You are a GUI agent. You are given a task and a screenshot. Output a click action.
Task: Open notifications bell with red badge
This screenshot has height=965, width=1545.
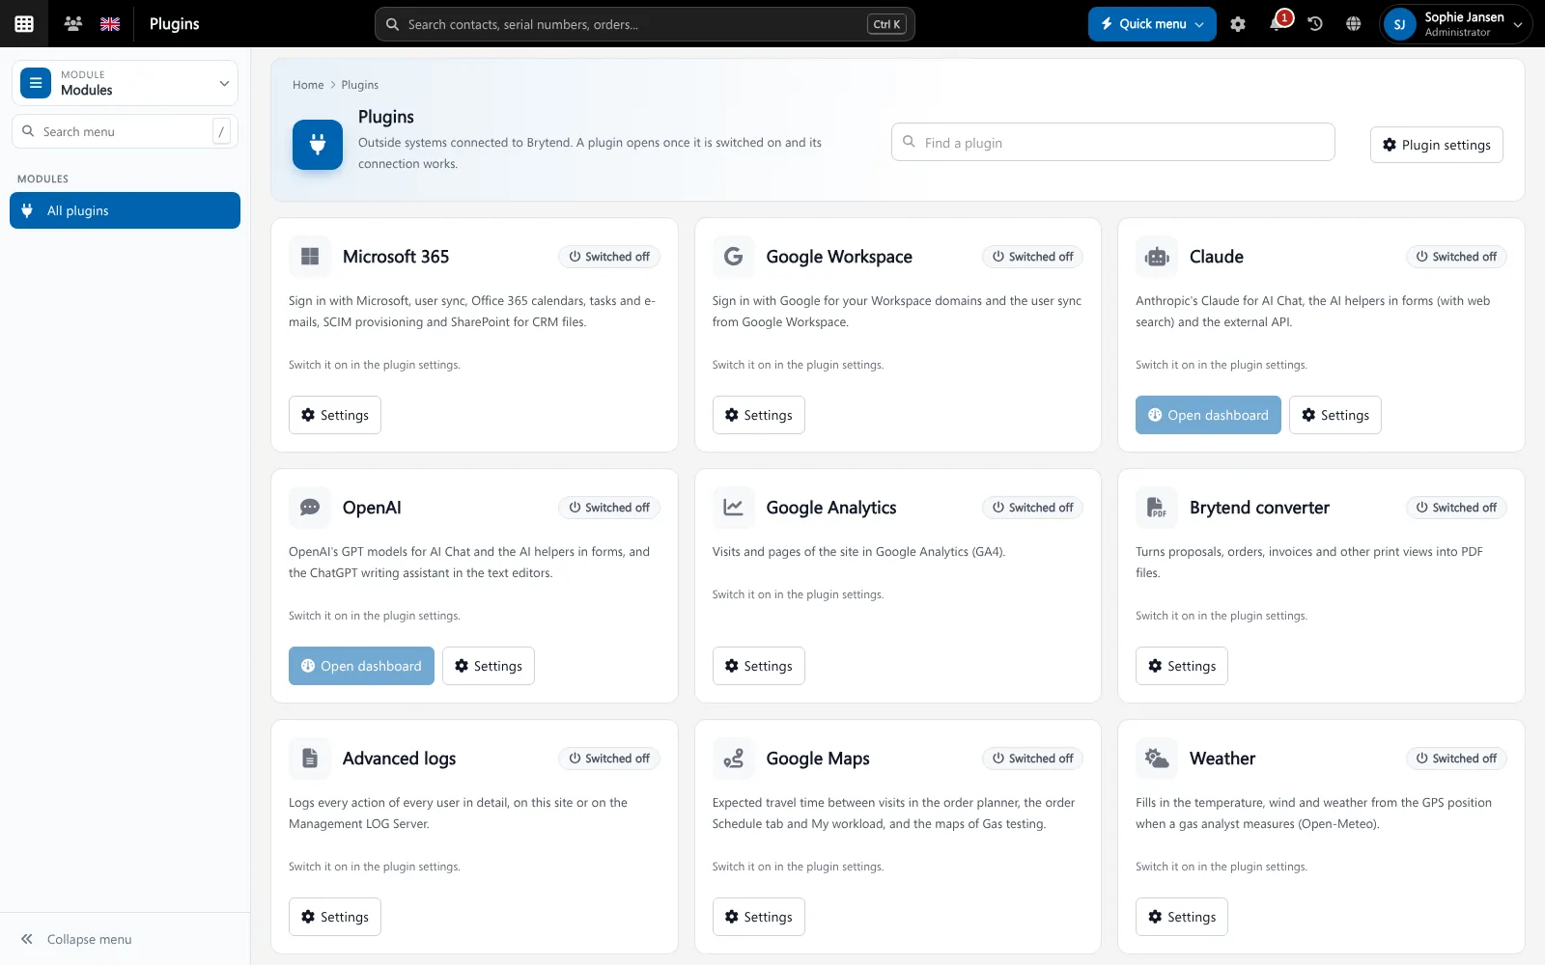pos(1278,22)
